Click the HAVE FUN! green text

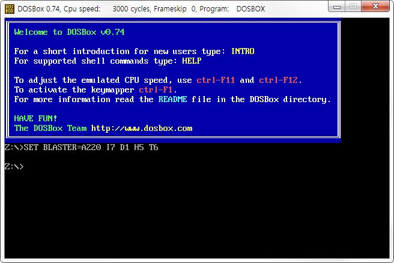[35, 118]
